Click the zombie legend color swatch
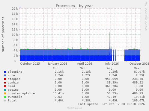 (5, 83)
